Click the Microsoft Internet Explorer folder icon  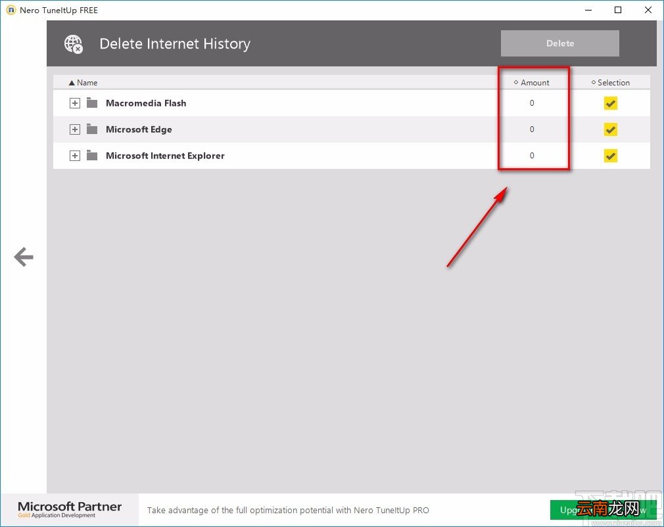coord(92,155)
